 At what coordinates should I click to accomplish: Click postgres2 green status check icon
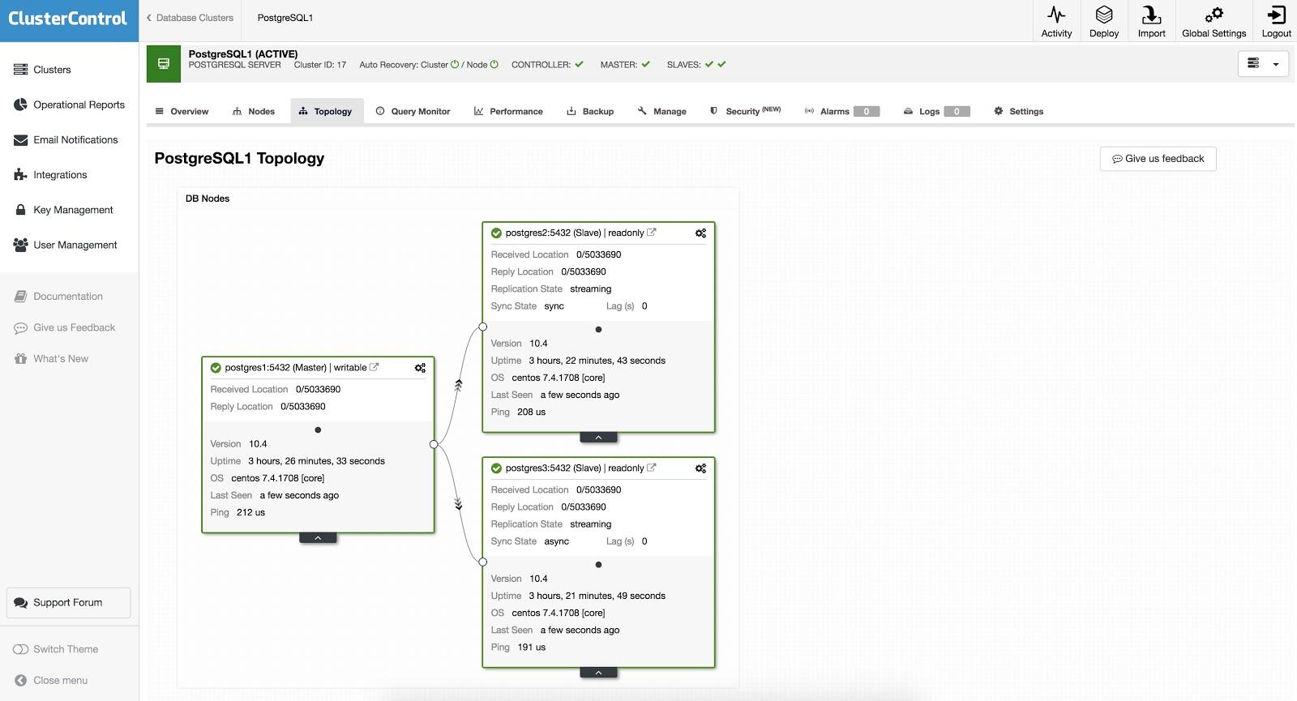(496, 233)
